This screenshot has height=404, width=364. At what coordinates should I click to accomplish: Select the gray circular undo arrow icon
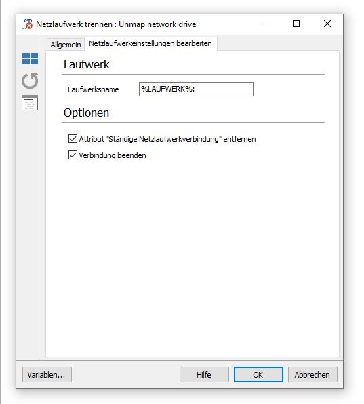30,81
